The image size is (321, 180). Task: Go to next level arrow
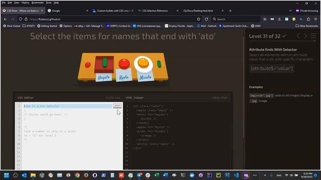click(305, 36)
